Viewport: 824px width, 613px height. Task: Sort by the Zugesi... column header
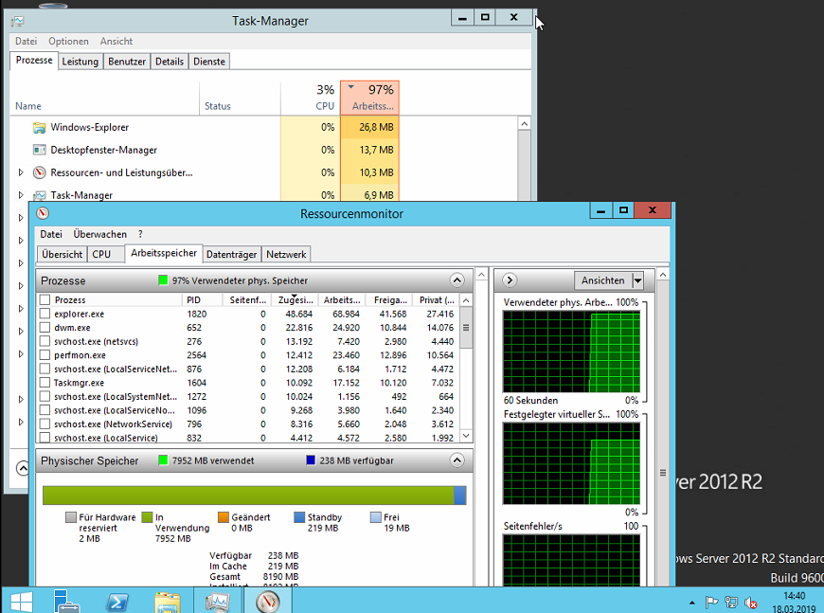pos(296,299)
